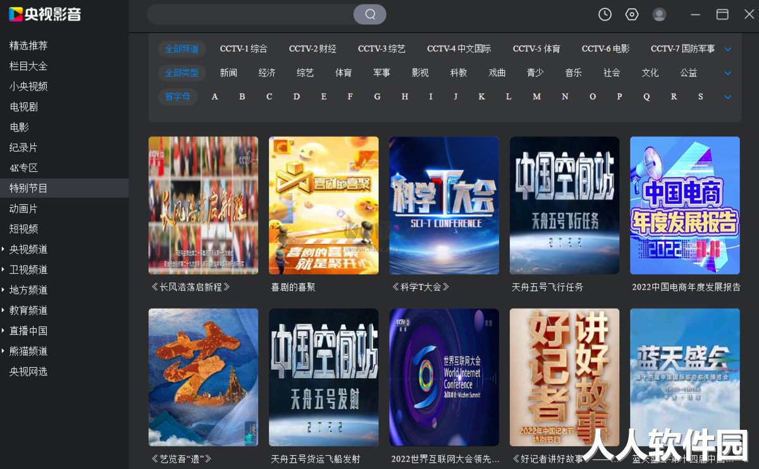The height and width of the screenshot is (469, 759).
Task: Open 精选推荐 in the sidebar
Action: [28, 46]
